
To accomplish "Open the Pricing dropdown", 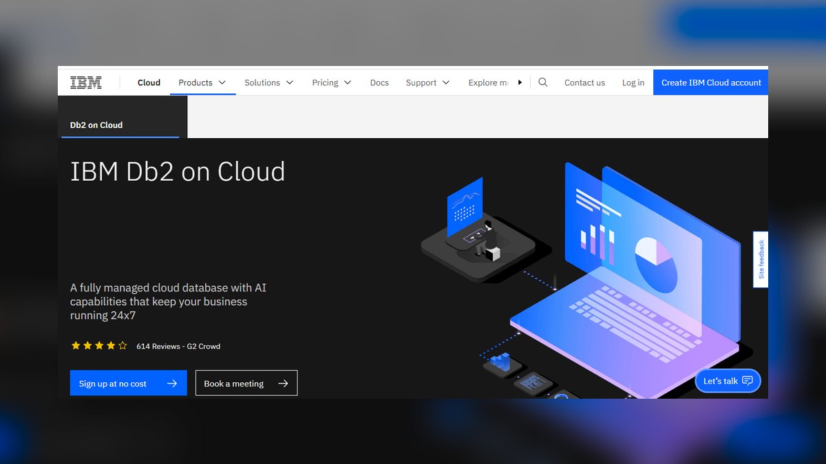I will click(332, 82).
